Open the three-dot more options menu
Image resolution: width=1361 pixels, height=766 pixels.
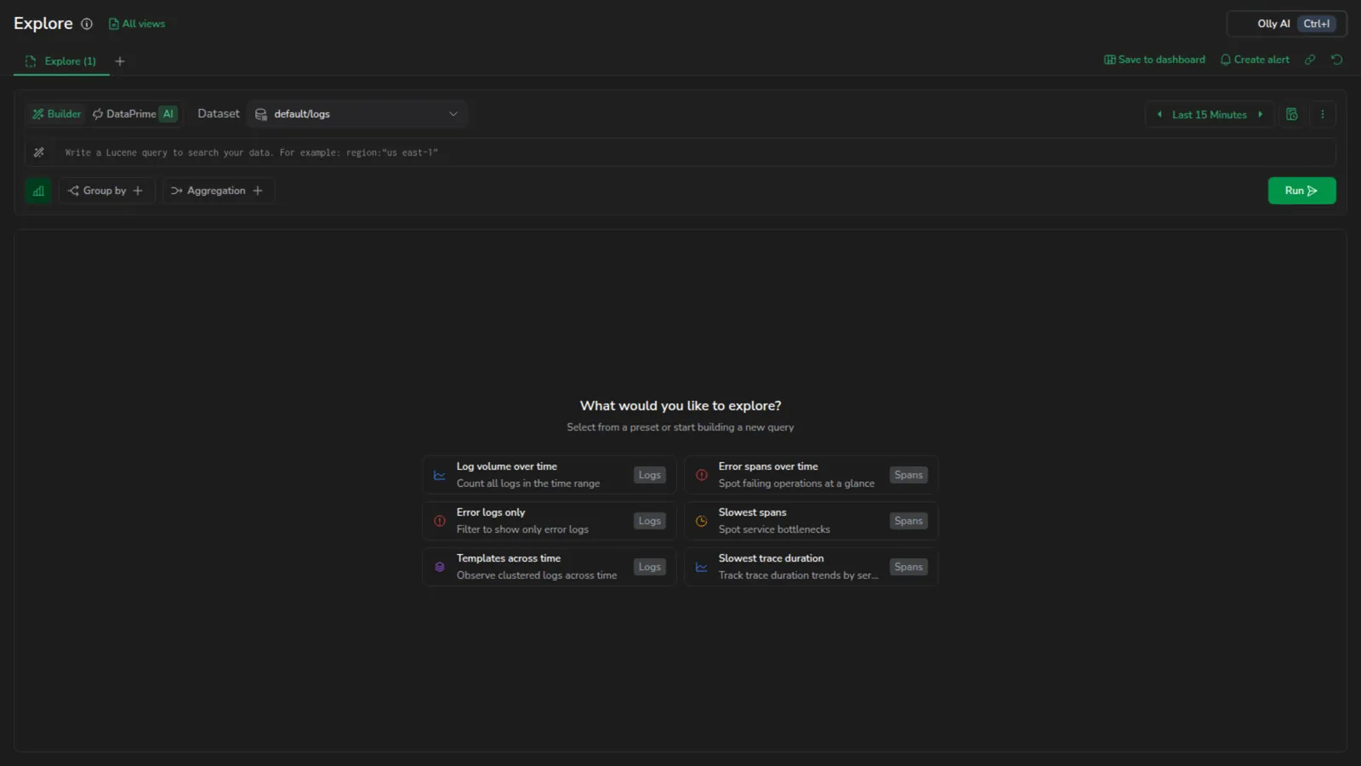(1322, 114)
